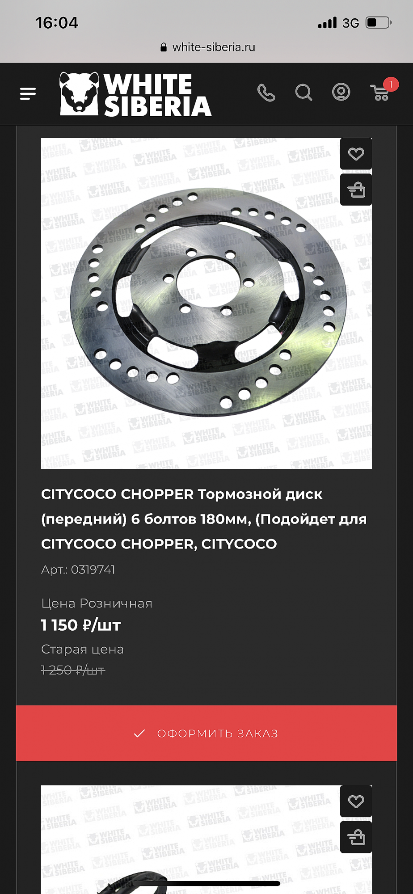Tap the brake disc product image

click(x=206, y=303)
